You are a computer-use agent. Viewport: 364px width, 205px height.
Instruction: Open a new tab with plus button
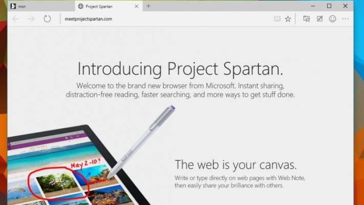click(148, 6)
